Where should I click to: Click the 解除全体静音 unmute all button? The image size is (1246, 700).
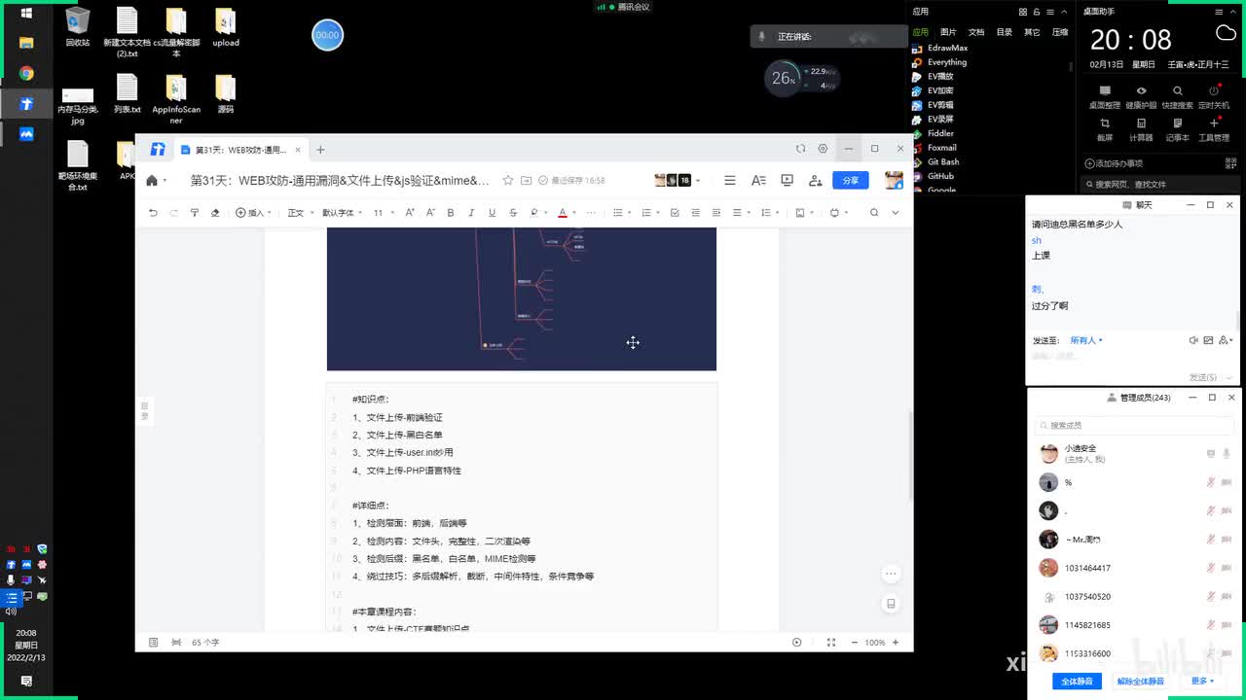click(x=1141, y=682)
